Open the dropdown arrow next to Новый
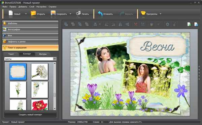 [26, 14]
